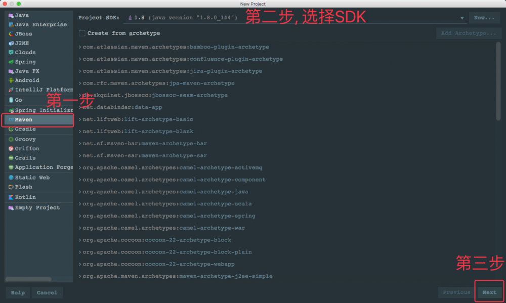Choose the JBoss icon in sidebar
Screen dimensions: 506x303
pos(11,34)
